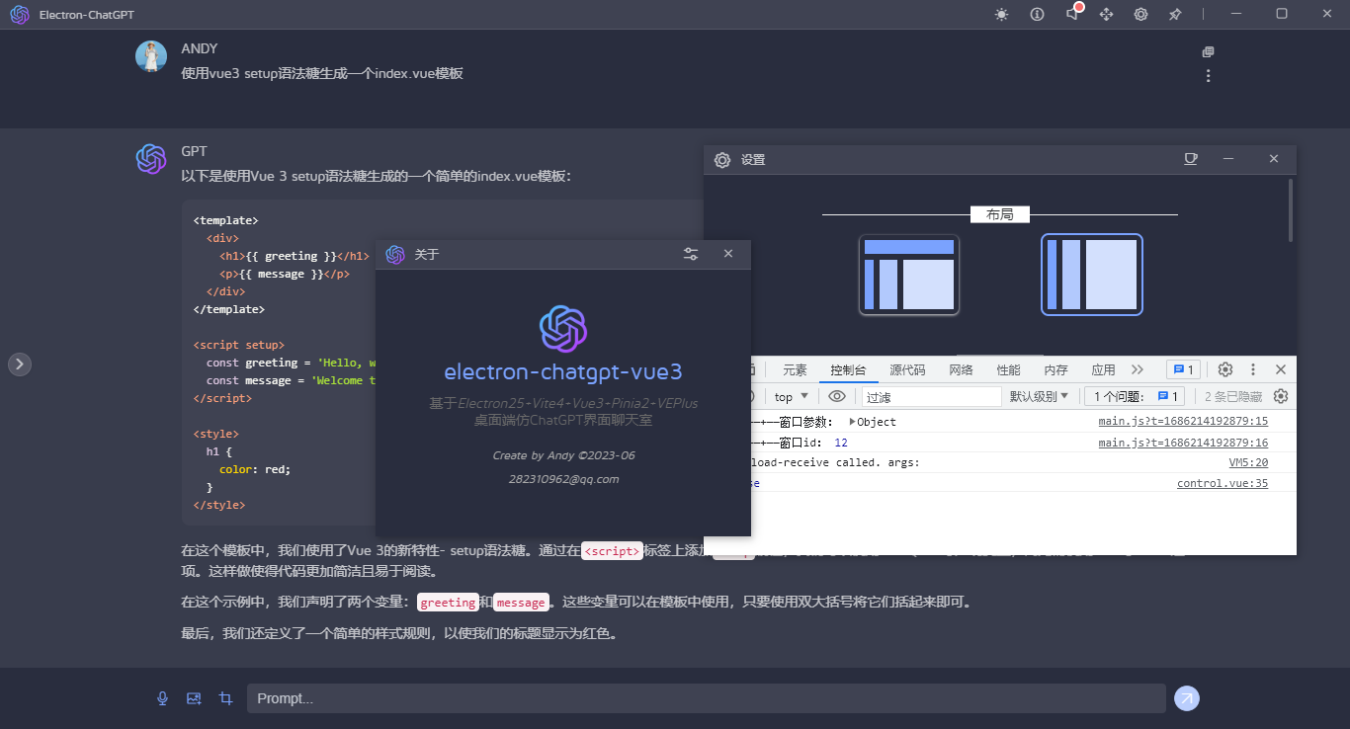1350x729 pixels.
Task: Click the move arrows icon in the title bar
Action: click(1106, 14)
